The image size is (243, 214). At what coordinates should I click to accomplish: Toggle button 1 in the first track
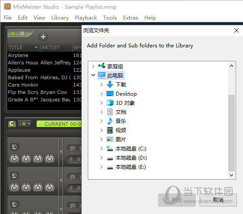click(x=71, y=159)
